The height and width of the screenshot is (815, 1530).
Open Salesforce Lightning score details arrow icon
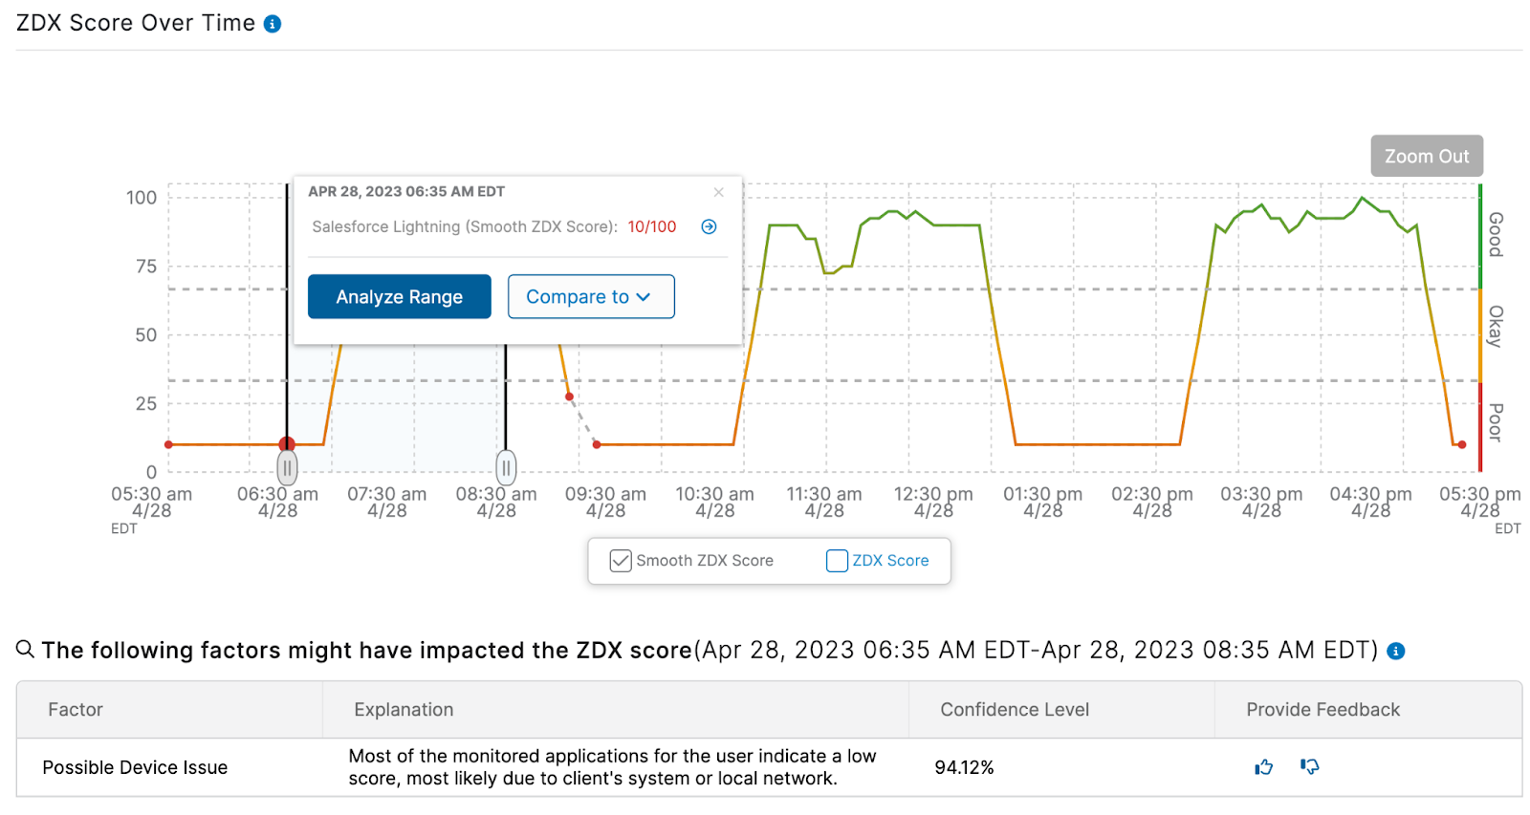click(x=709, y=226)
